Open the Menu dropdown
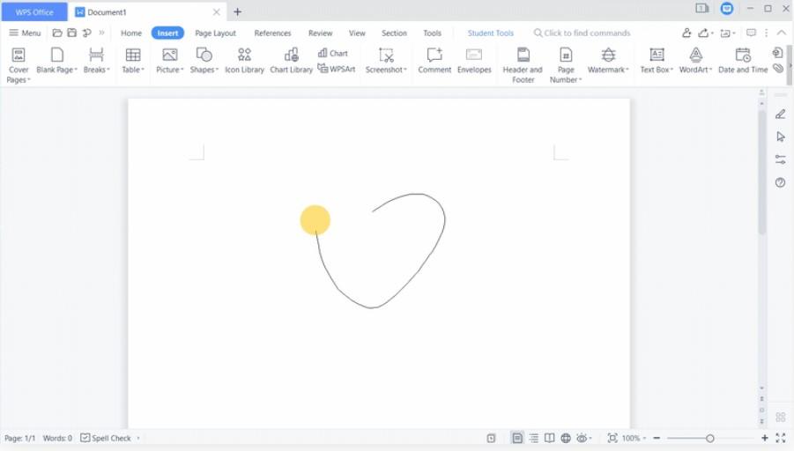 [25, 33]
